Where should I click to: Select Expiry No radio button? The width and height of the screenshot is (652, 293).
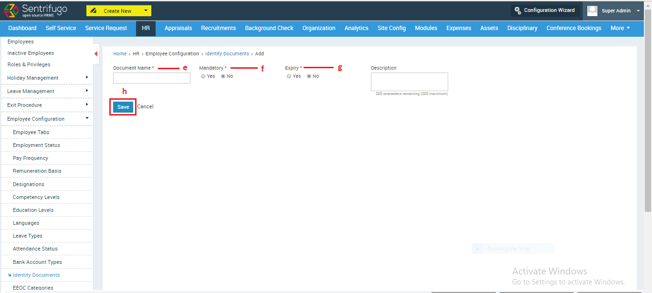(x=309, y=76)
